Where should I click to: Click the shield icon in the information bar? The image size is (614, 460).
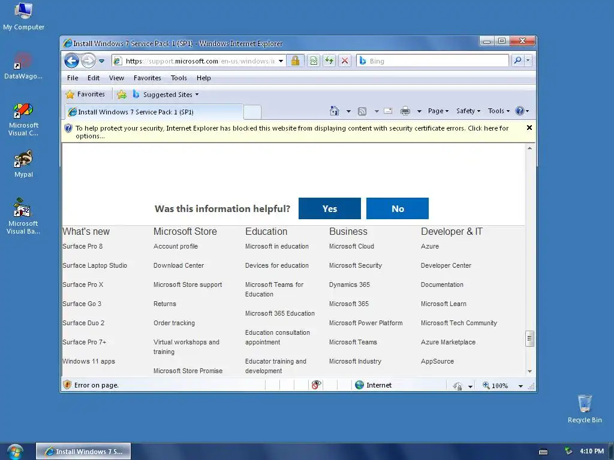pyautogui.click(x=68, y=128)
